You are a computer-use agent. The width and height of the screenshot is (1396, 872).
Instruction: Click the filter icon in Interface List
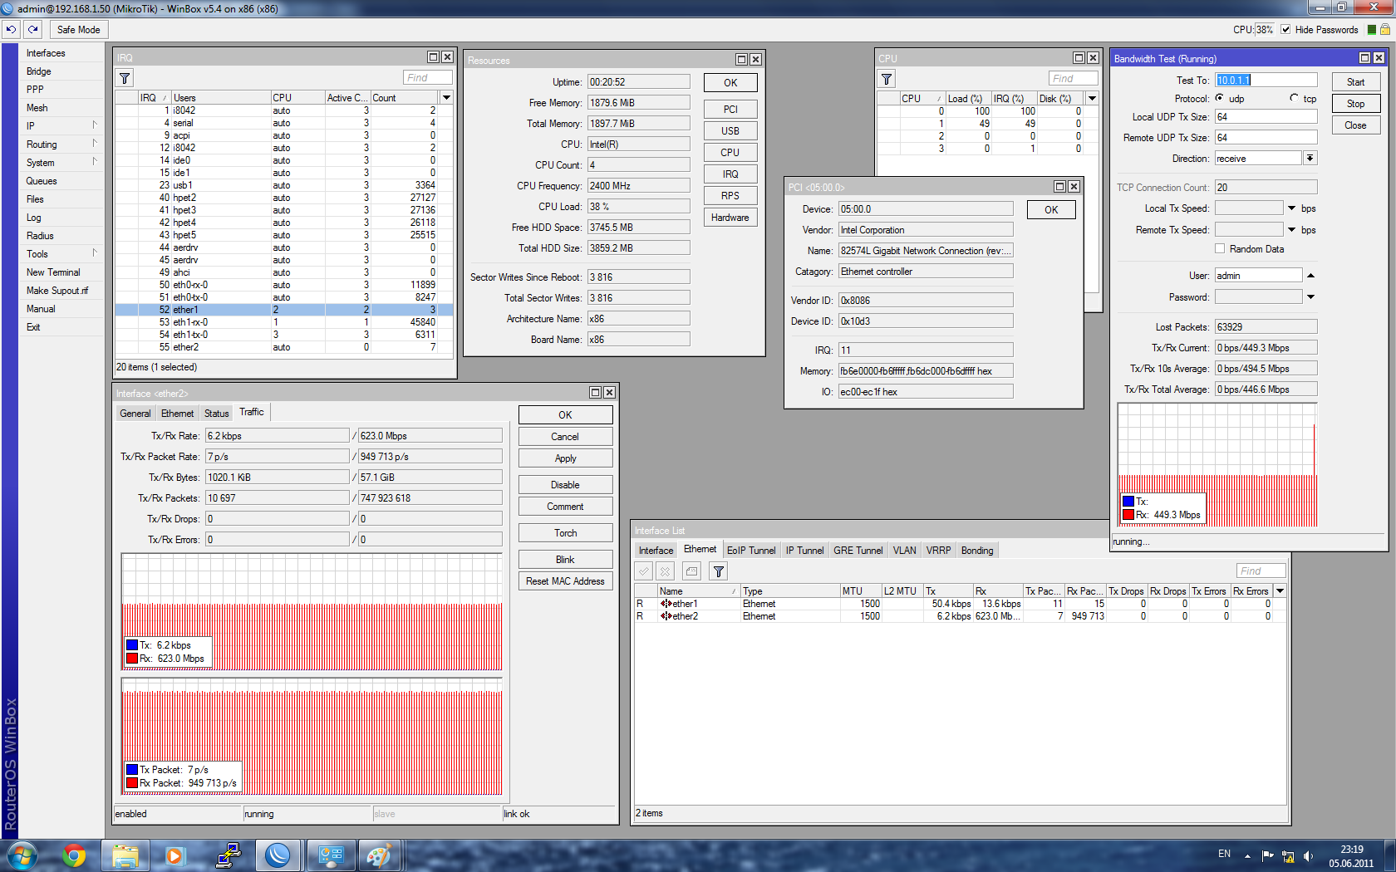click(x=719, y=571)
